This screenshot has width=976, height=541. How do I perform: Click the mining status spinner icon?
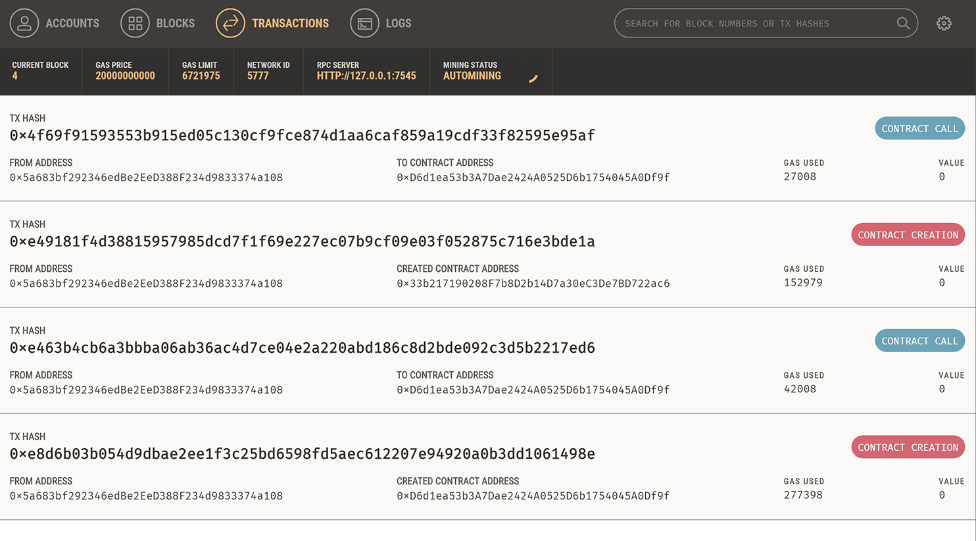(x=533, y=78)
